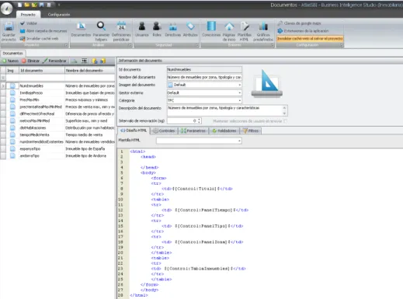Switch to the Controles tab
Image resolution: width=403 pixels, height=299 pixels.
164,130
